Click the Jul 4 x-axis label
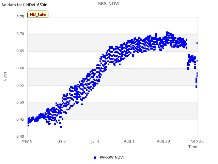This screenshot has width=218, height=164. click(x=95, y=141)
